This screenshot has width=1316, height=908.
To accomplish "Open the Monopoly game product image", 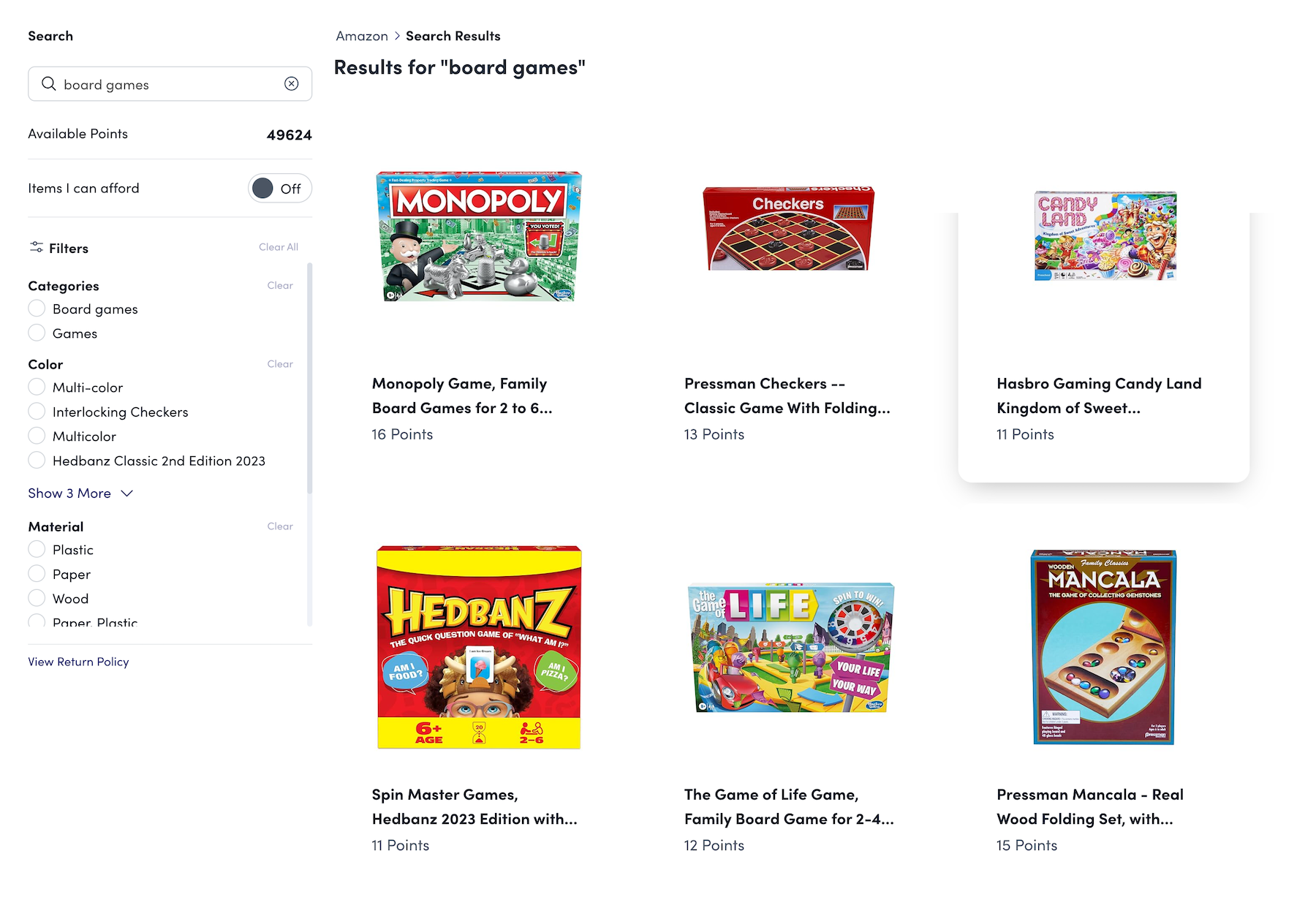I will 479,236.
